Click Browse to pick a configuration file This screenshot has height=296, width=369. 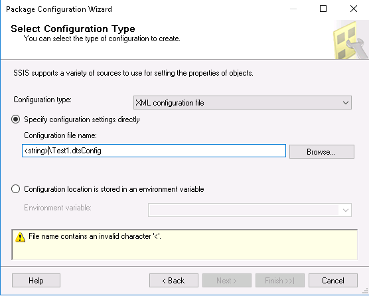pos(322,151)
